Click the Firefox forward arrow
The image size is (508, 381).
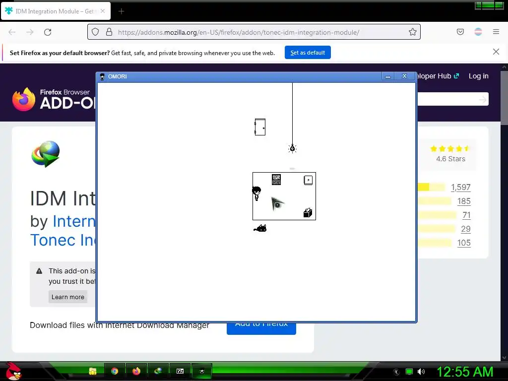[30, 32]
